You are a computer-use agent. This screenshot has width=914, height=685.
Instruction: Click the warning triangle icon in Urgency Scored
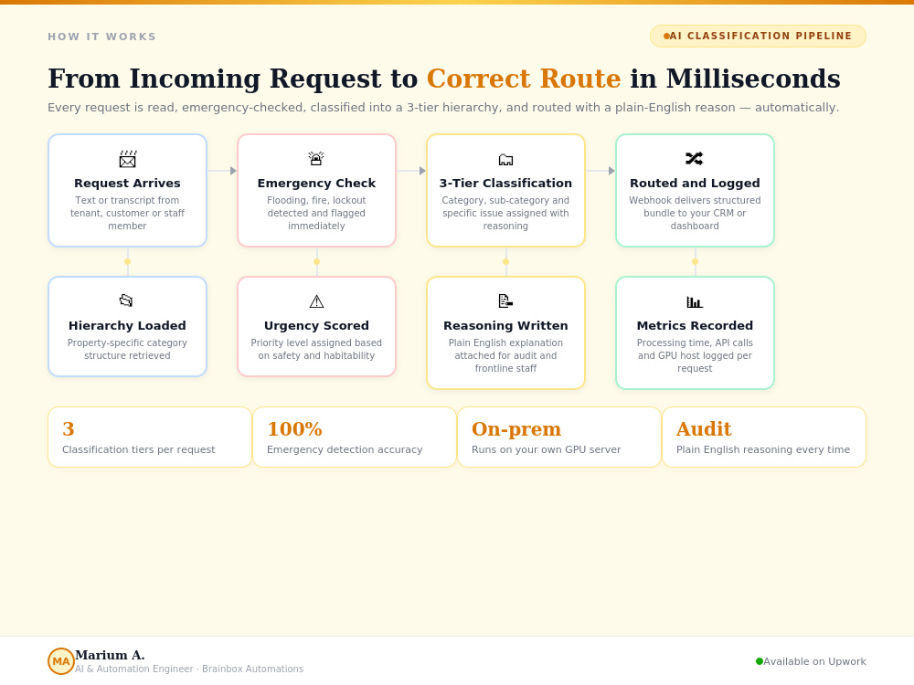click(316, 301)
